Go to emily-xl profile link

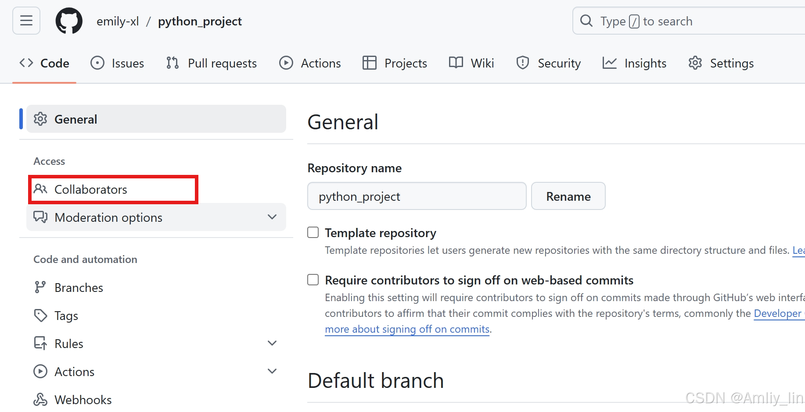(x=118, y=21)
